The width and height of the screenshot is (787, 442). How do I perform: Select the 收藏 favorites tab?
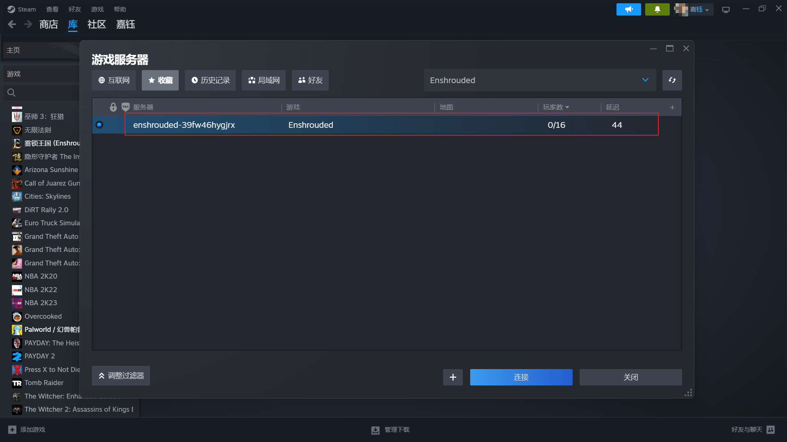tap(160, 80)
